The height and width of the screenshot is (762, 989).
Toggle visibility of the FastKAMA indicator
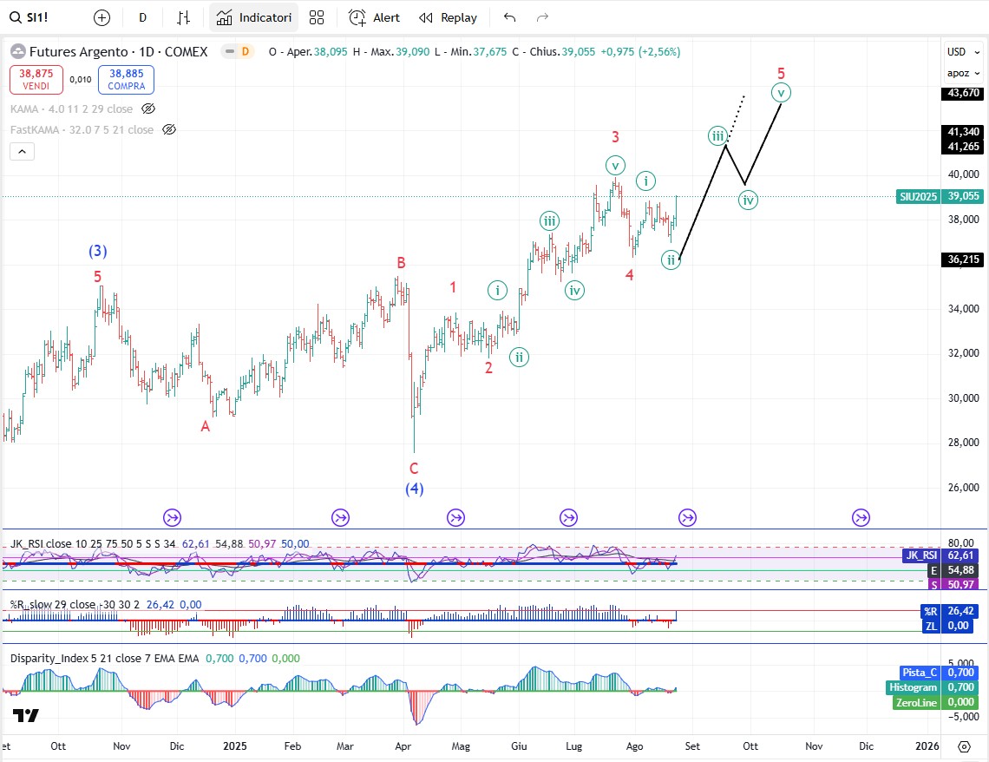pos(169,130)
